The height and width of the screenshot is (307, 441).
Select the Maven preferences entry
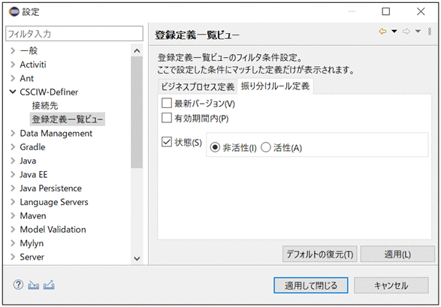pos(33,215)
